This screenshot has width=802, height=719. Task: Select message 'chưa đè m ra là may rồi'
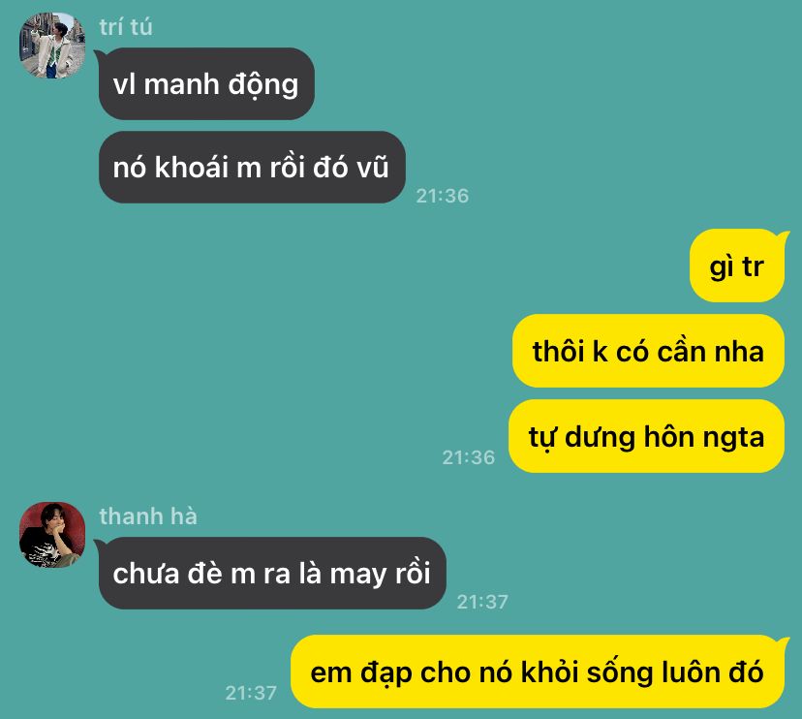(x=272, y=573)
